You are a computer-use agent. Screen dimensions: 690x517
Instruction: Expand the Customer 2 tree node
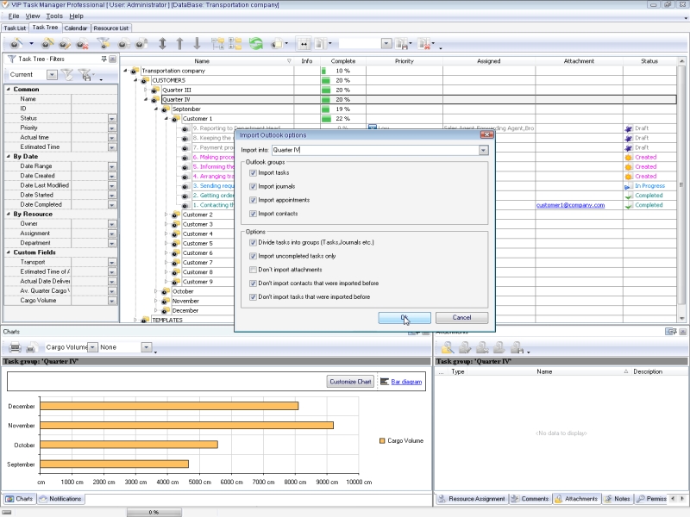[x=166, y=215]
